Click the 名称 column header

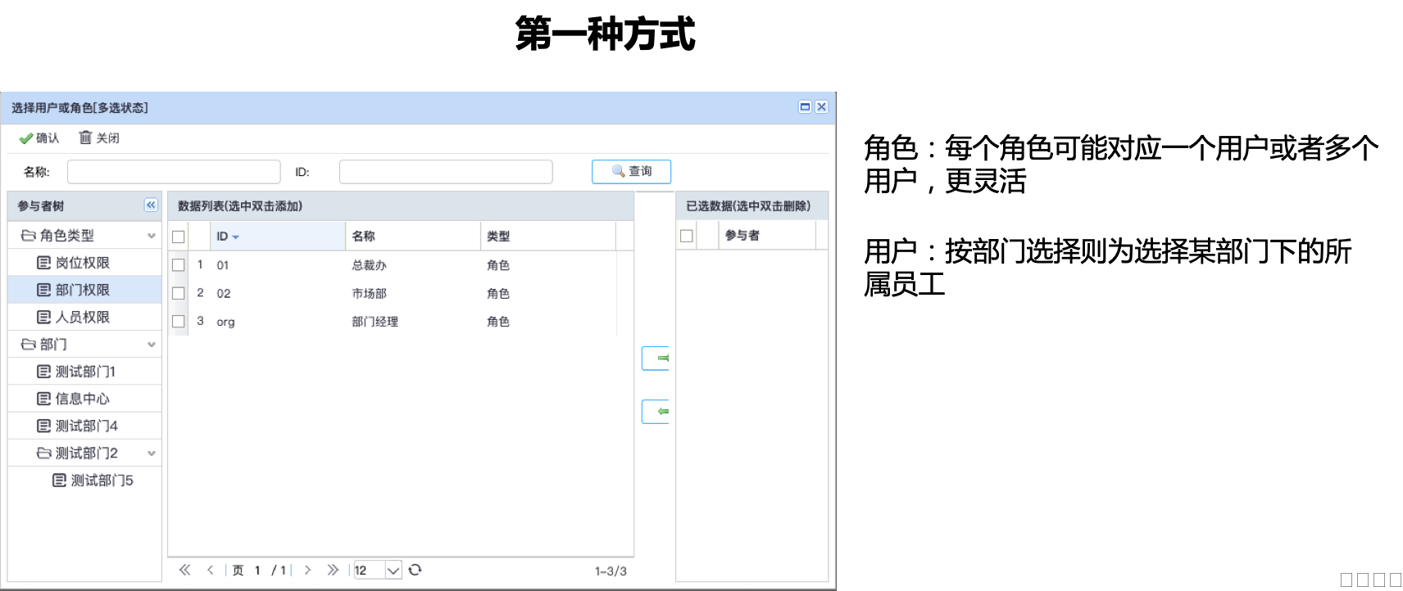[x=413, y=237]
